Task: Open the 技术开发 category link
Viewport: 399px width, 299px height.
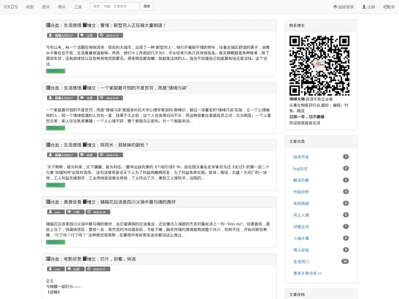Action: click(301, 157)
